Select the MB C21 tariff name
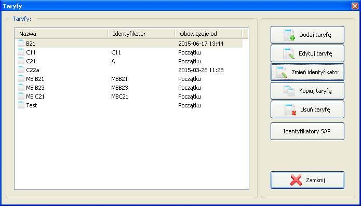The image size is (361, 206). click(x=35, y=97)
